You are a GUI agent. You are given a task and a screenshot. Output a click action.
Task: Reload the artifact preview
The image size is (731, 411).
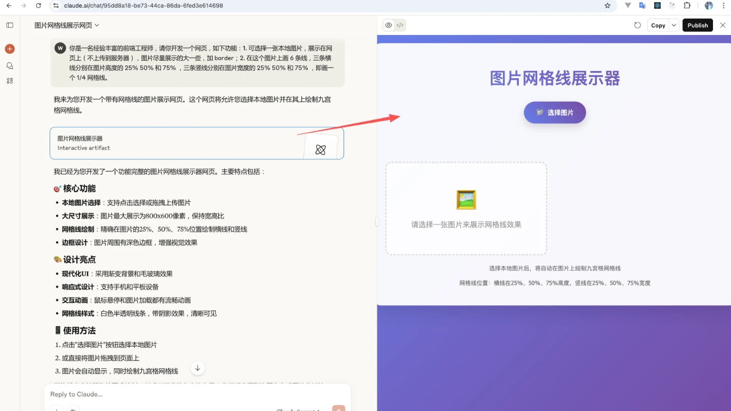637,25
